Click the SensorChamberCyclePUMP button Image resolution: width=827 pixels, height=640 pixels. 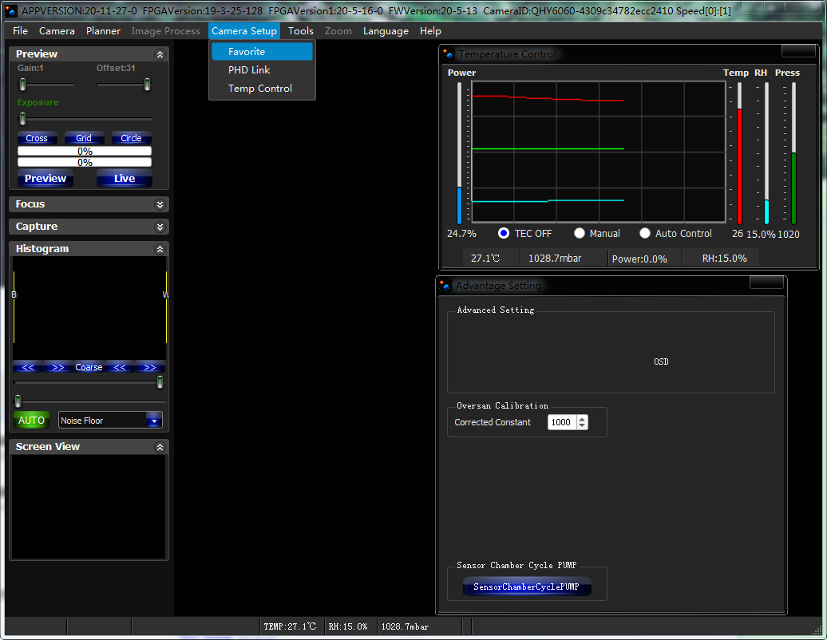tap(526, 587)
